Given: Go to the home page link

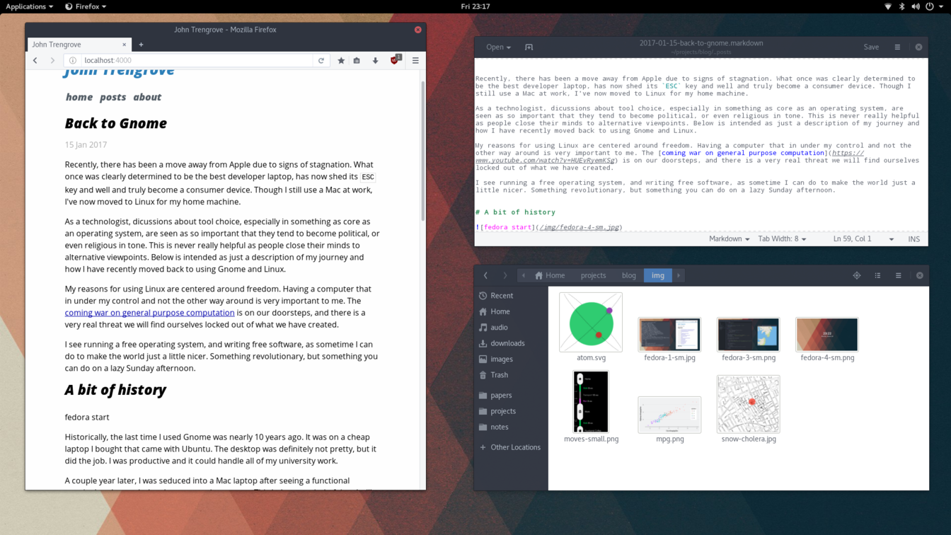Looking at the screenshot, I should point(79,97).
